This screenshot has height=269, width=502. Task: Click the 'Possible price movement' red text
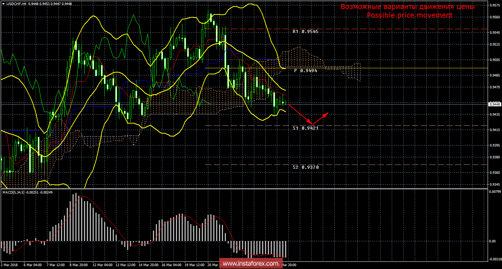[409, 15]
